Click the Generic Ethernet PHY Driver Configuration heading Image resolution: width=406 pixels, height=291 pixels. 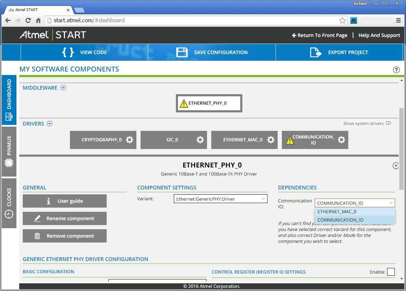85,259
